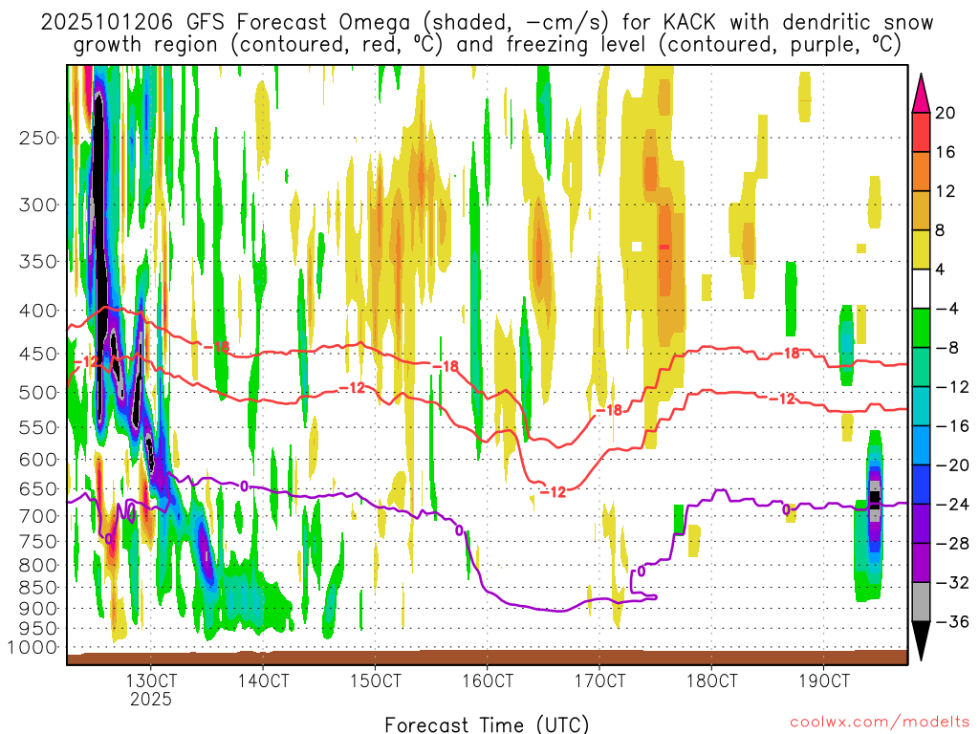Select the gold 8 to 12 colorbar segment
Viewport: 979px width, 734px height.
(x=921, y=211)
